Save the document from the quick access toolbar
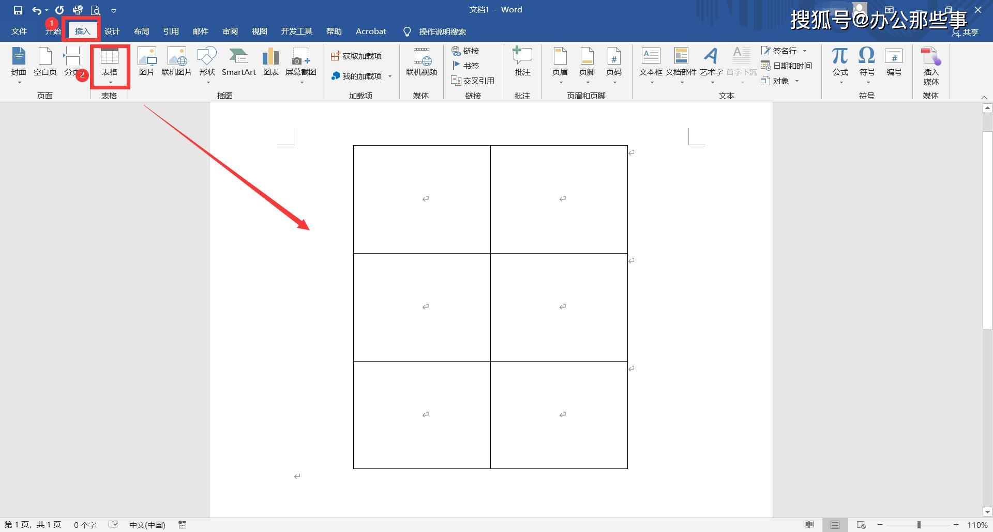Image resolution: width=993 pixels, height=532 pixels. (18, 10)
